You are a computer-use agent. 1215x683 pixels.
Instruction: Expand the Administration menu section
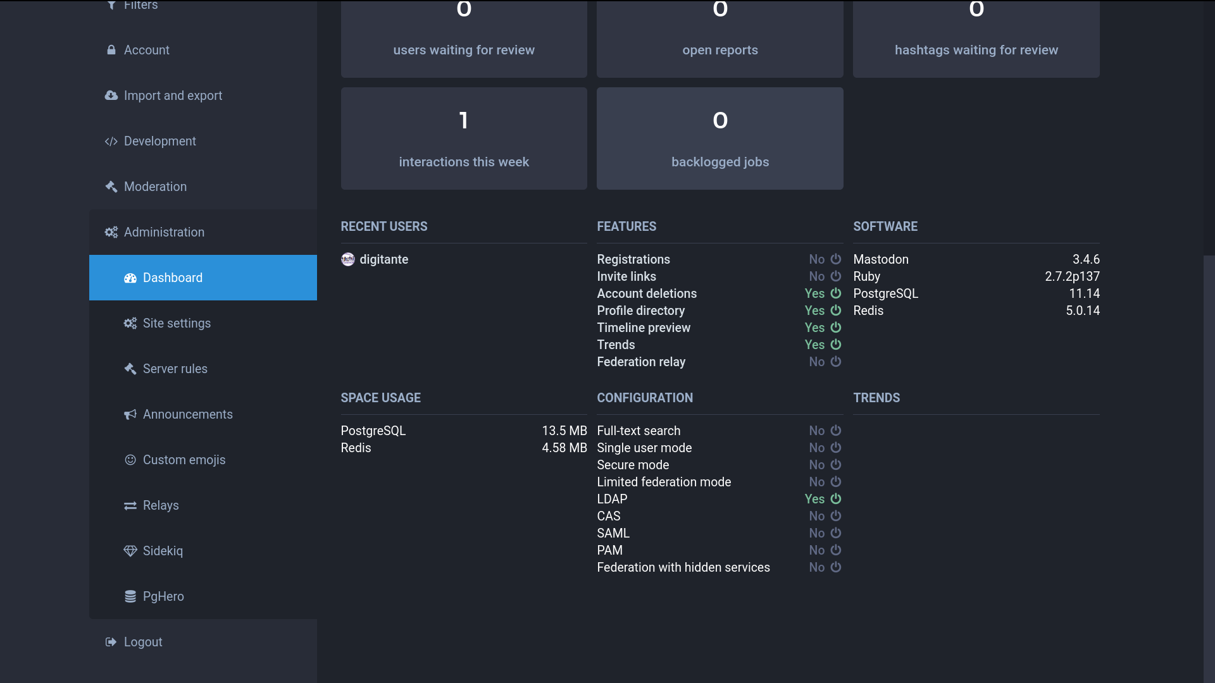pos(164,232)
